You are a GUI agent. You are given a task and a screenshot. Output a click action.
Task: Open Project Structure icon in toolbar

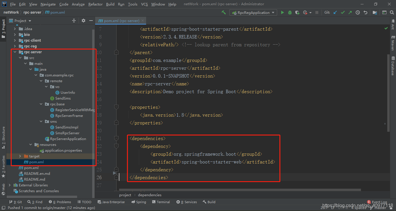375,12
